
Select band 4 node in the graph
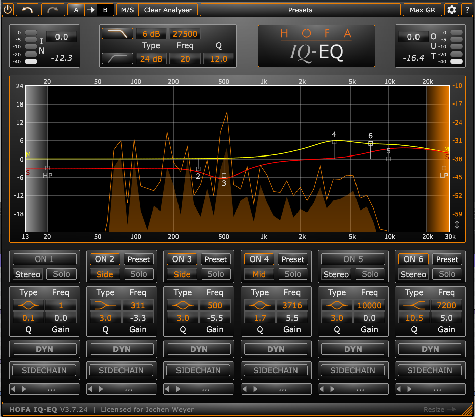(334, 142)
